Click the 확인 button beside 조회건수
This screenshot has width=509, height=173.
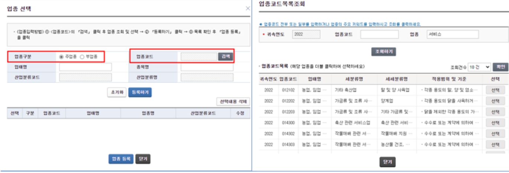(500, 67)
